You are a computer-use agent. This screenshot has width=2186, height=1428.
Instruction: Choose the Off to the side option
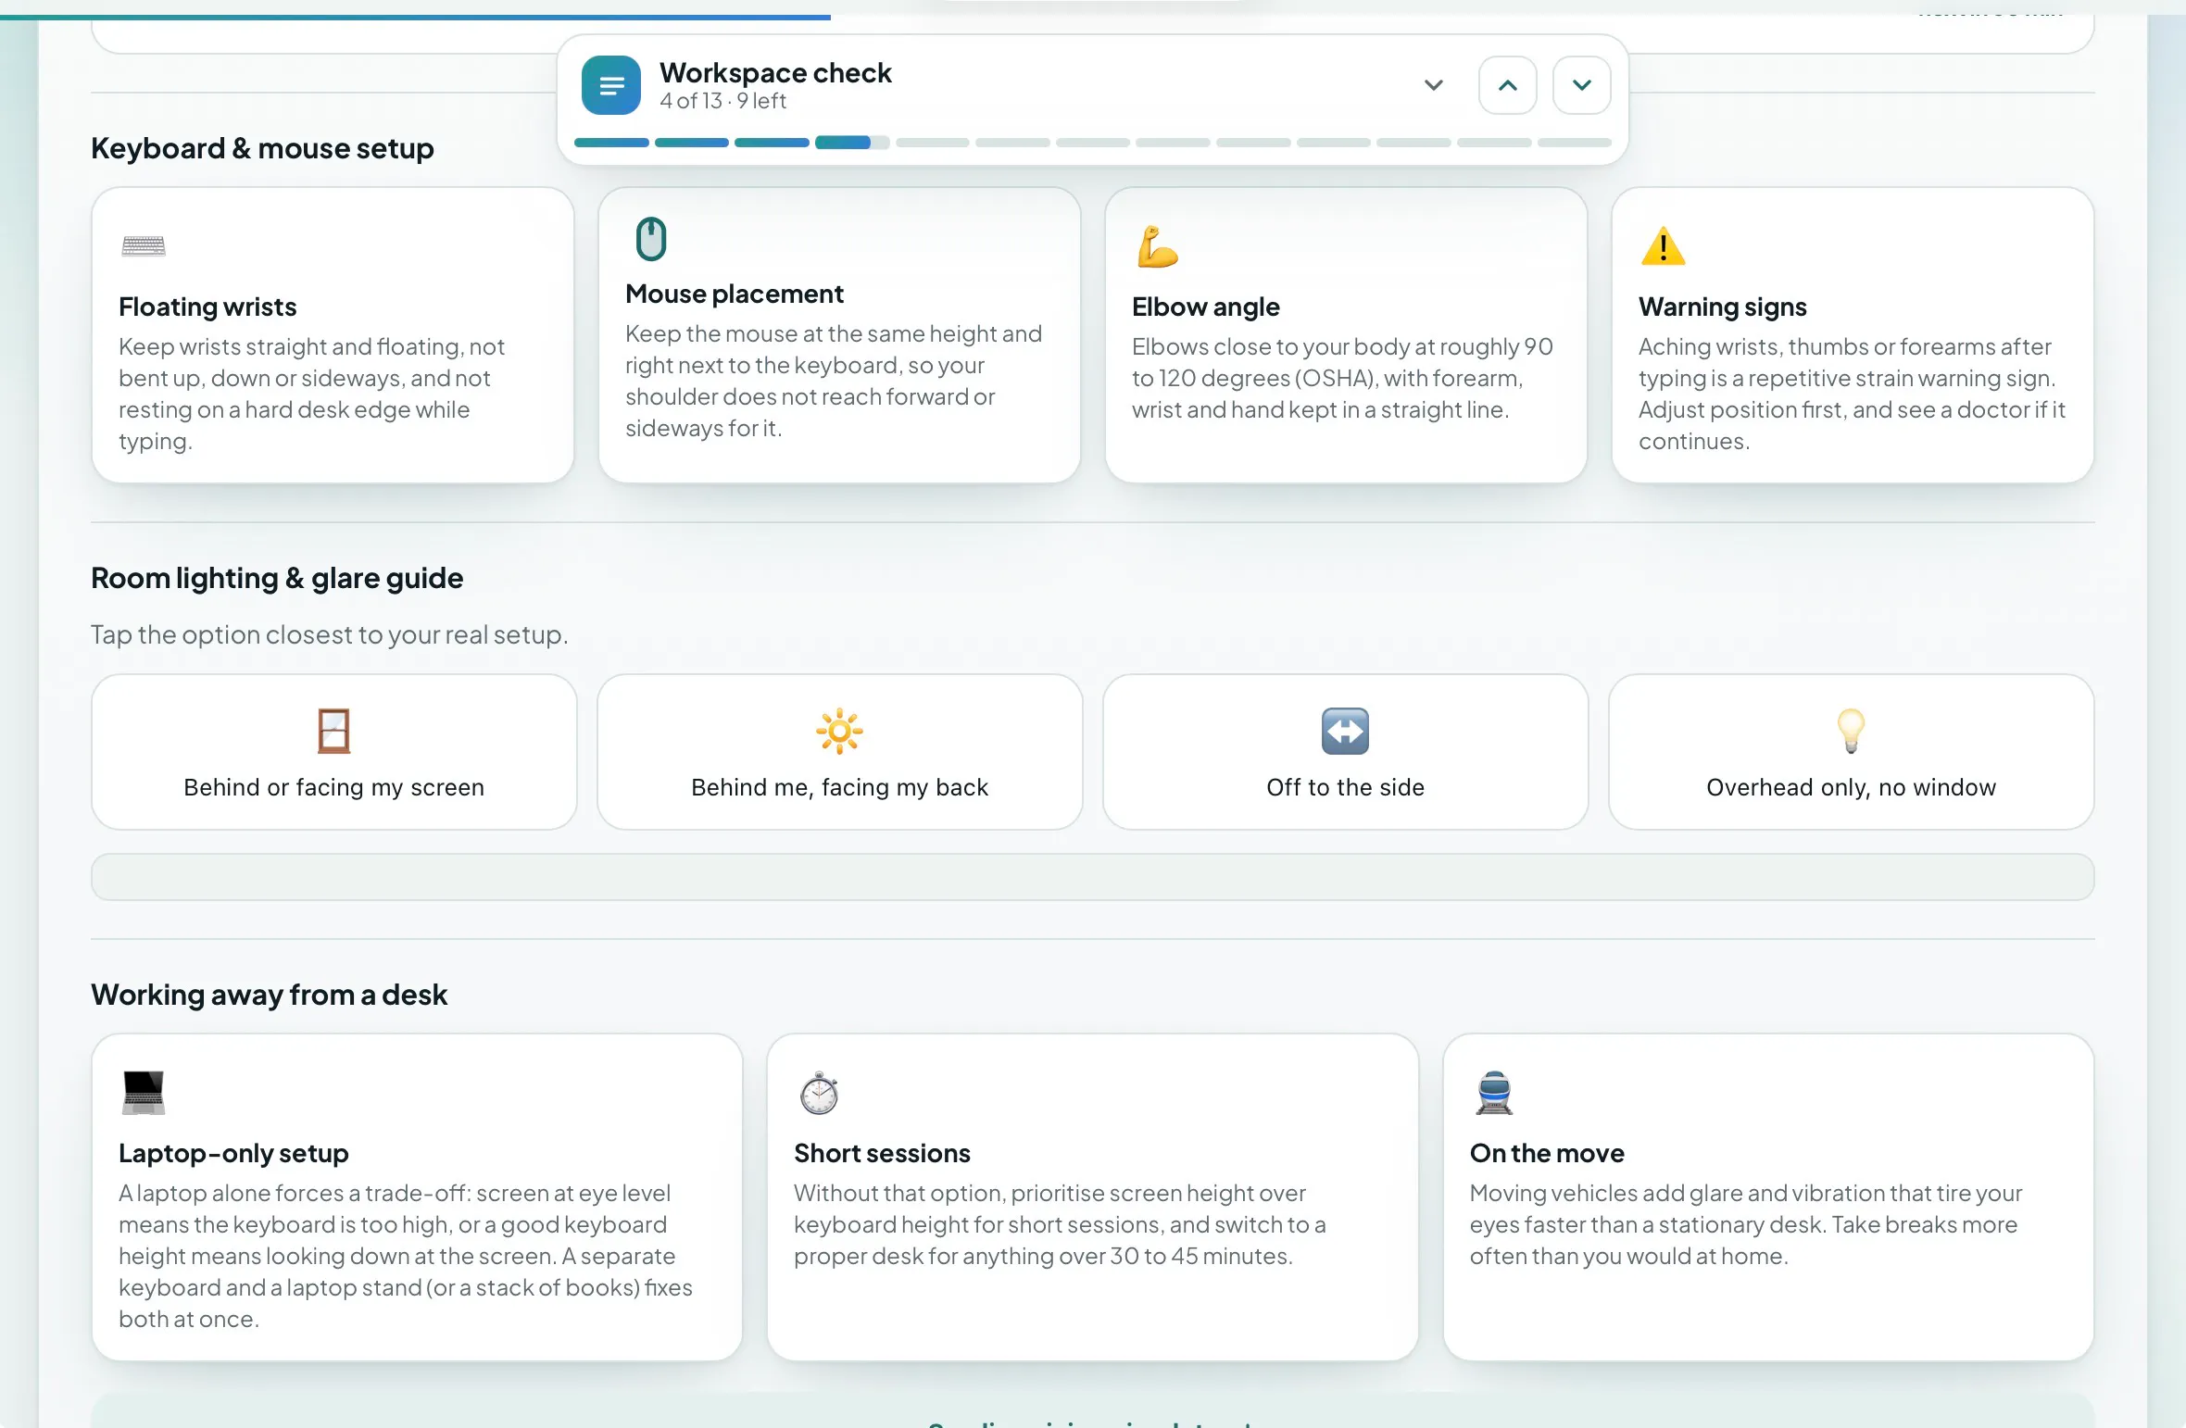1345,752
